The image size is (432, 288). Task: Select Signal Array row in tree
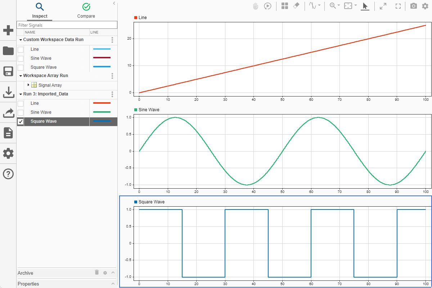tap(67, 85)
